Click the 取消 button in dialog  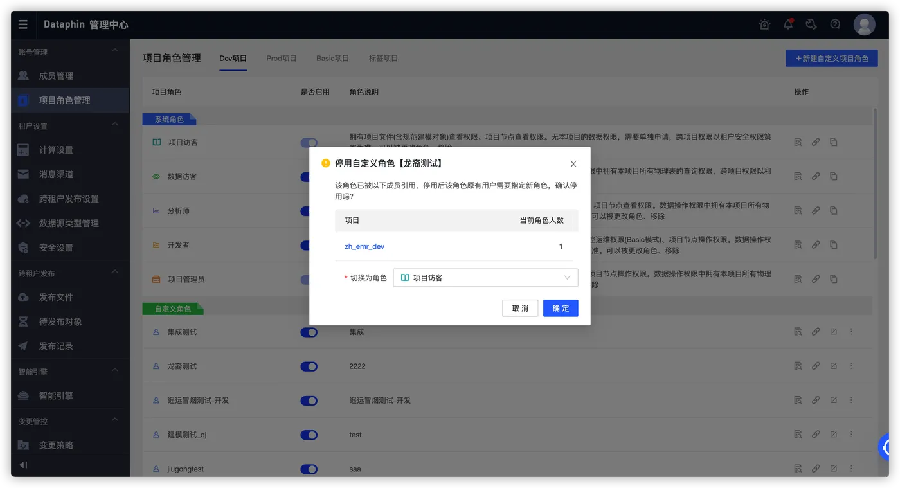(x=520, y=309)
